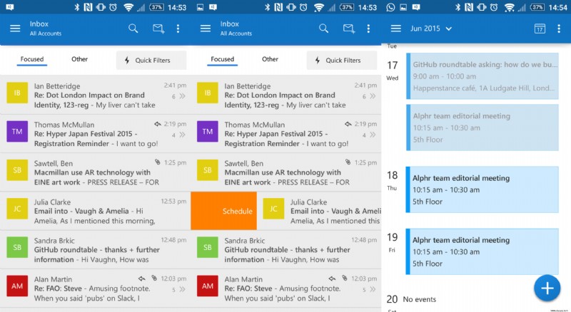Tap JC avatar beside orange Schedule action
571x312 pixels.
coord(273,209)
